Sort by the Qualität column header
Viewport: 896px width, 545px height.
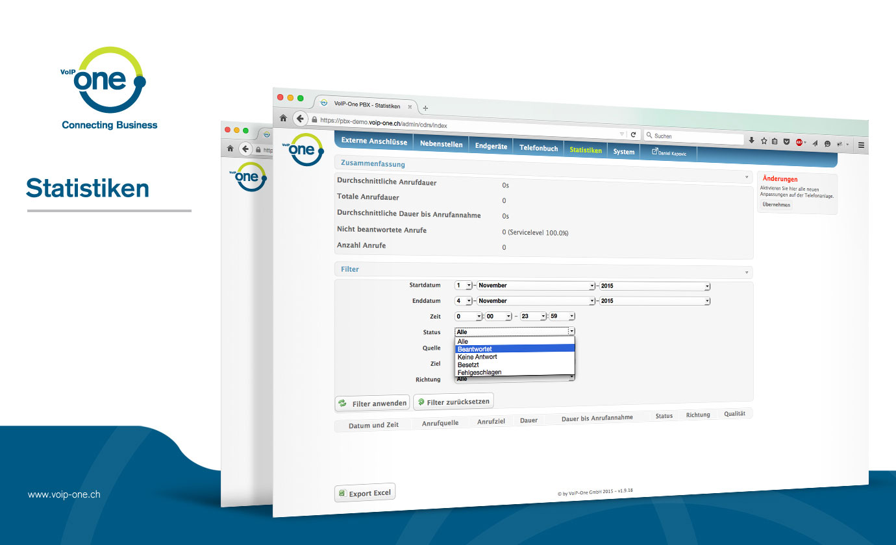pyautogui.click(x=735, y=413)
